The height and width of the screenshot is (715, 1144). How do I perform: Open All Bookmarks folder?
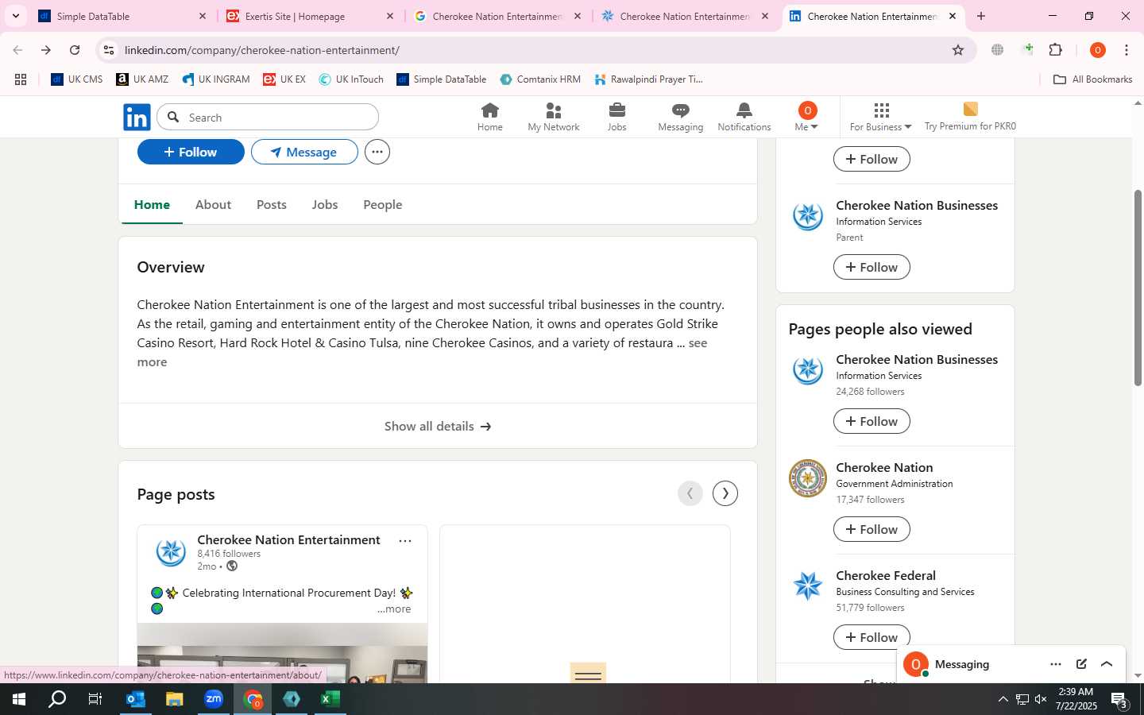pos(1092,79)
